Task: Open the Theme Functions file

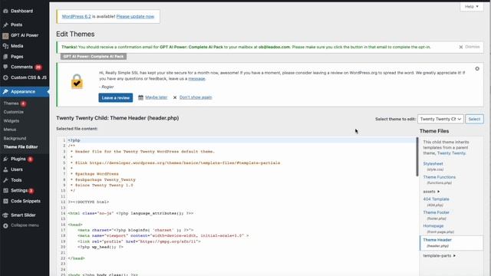Action: tap(440, 177)
